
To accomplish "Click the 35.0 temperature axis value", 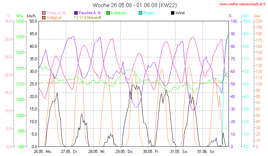I will tap(8, 21).
